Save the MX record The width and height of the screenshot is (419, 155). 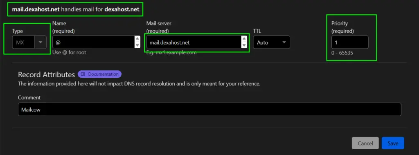393,143
